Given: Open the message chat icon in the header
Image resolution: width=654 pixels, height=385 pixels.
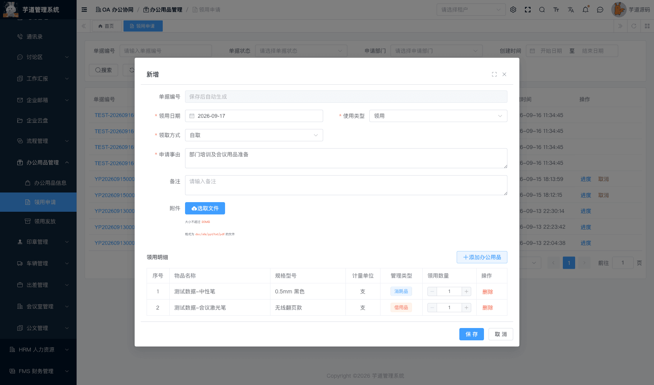Looking at the screenshot, I should pyautogui.click(x=600, y=10).
